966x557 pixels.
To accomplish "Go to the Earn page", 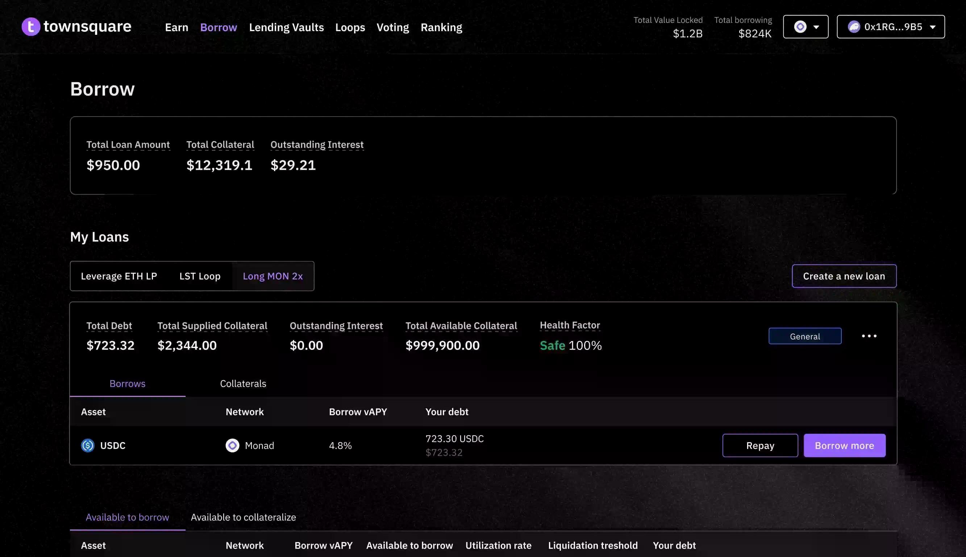I will 176,28.
